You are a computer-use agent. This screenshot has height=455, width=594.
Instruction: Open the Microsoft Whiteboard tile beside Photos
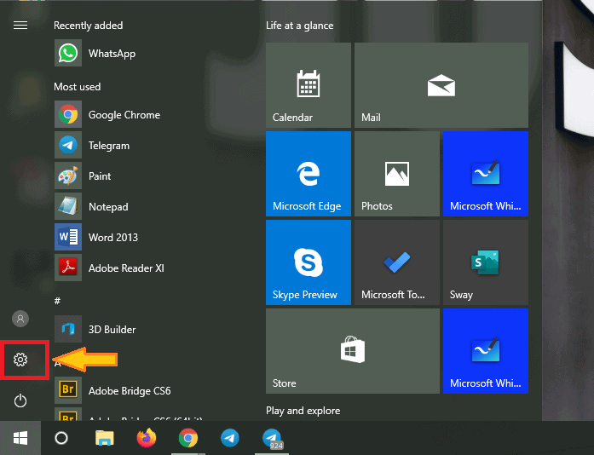[486, 174]
